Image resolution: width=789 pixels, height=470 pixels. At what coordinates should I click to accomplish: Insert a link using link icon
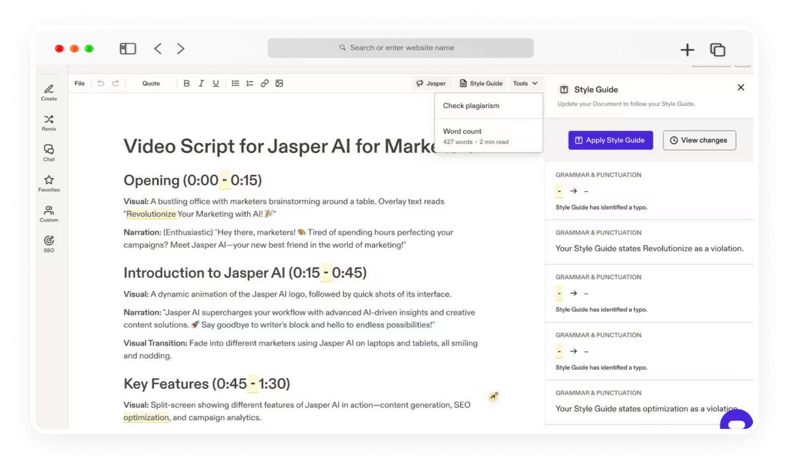265,83
